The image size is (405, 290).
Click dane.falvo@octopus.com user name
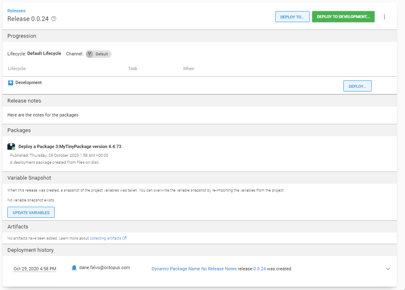pyautogui.click(x=105, y=267)
